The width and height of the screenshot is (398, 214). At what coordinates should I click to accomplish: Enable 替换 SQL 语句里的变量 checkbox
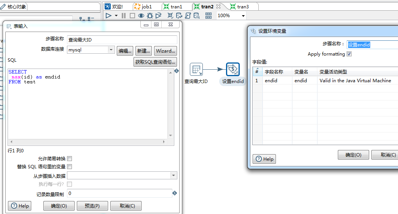pos(69,166)
